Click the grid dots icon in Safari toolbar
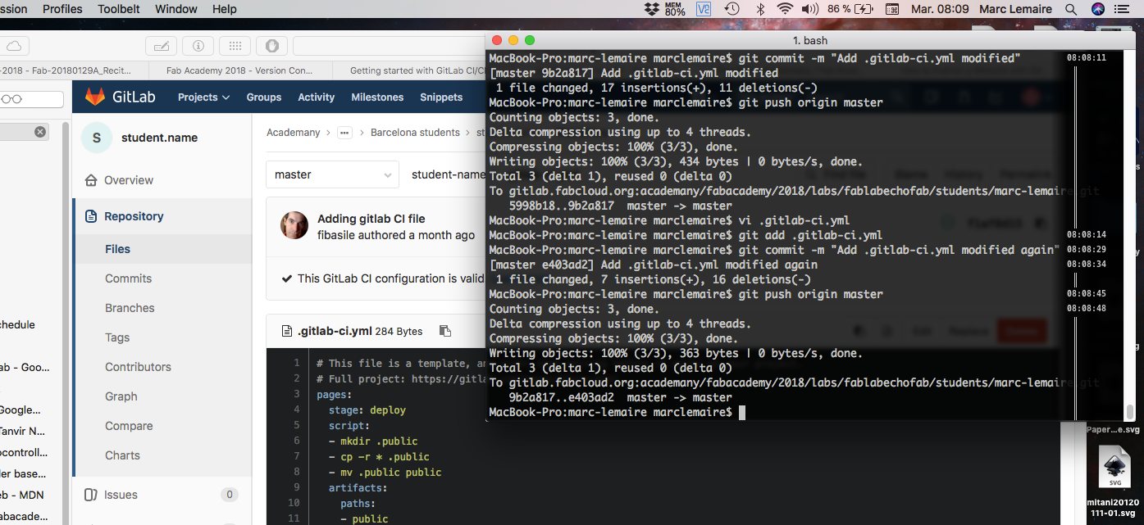 tap(235, 45)
